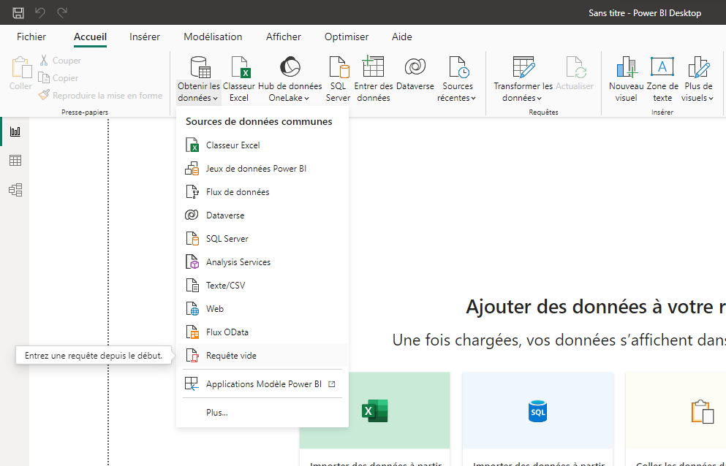
Task: Open the Fichier tab
Action: click(31, 37)
